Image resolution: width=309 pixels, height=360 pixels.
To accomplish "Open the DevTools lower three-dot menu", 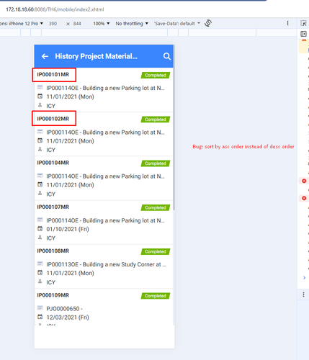I will [303, 294].
